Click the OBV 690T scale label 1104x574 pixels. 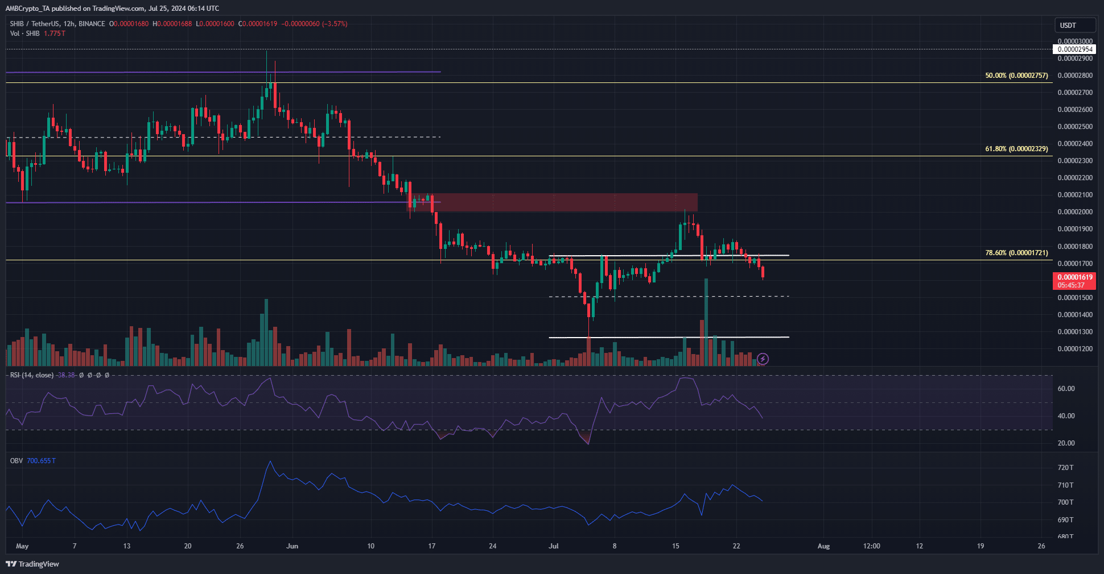coord(1065,520)
